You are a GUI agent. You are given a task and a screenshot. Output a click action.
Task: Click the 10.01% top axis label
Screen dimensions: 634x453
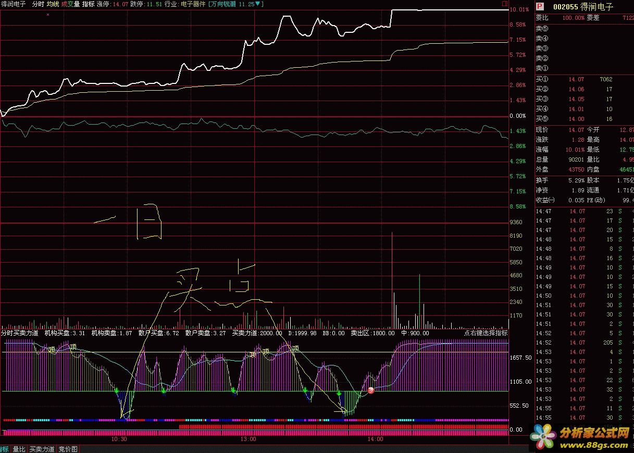(519, 9)
